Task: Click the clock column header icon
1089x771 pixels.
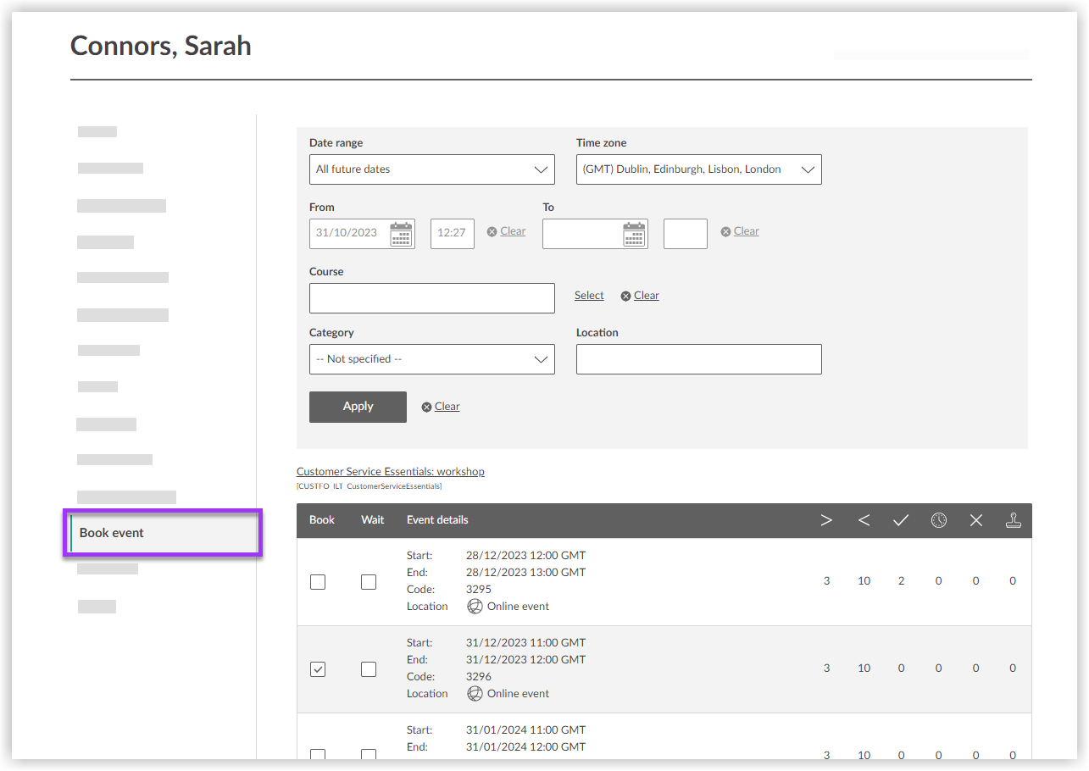Action: click(939, 520)
